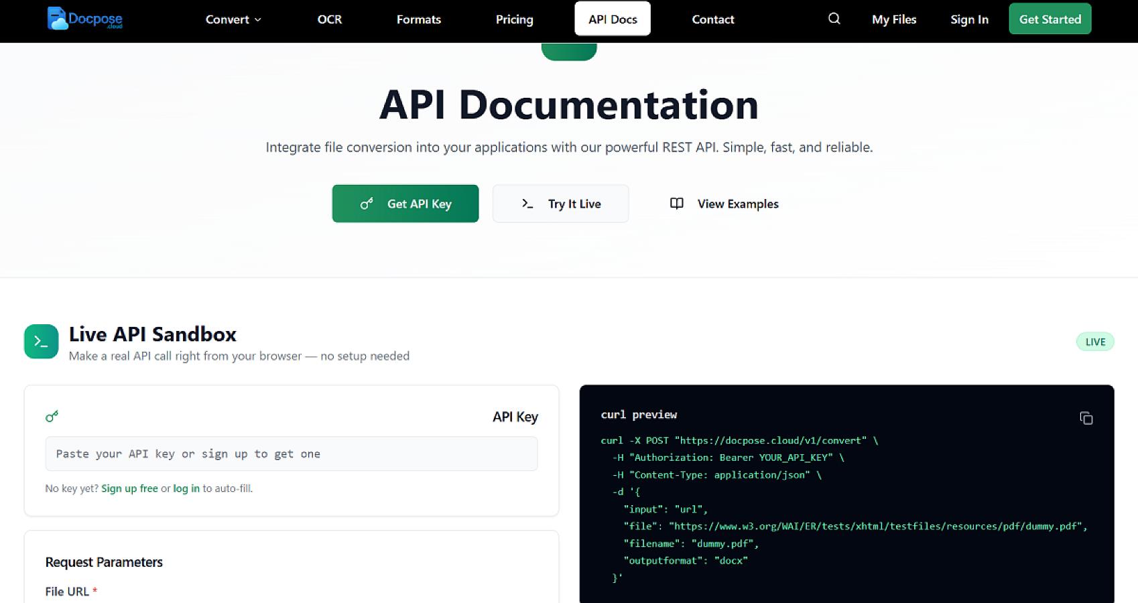Viewport: 1138px width, 603px height.
Task: Click the API Documentation heading
Action: [568, 105]
